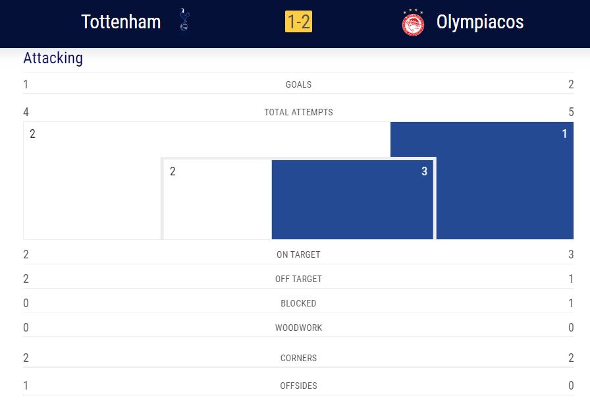Select the WOODWORK stat row label
This screenshot has height=408, width=590.
click(298, 328)
